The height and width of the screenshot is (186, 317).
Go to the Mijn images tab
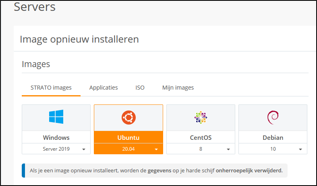click(x=178, y=88)
